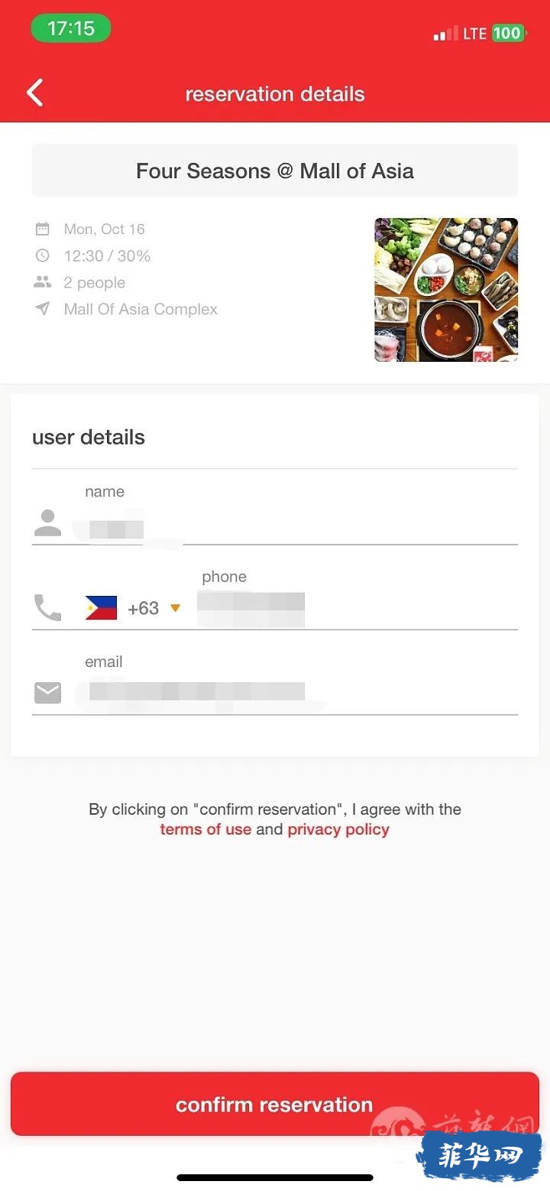
Task: Click the Philippine flag country selector
Action: coord(101,608)
